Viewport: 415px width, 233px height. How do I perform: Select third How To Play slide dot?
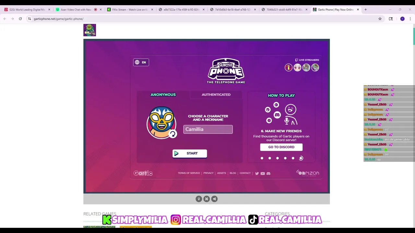click(278, 158)
